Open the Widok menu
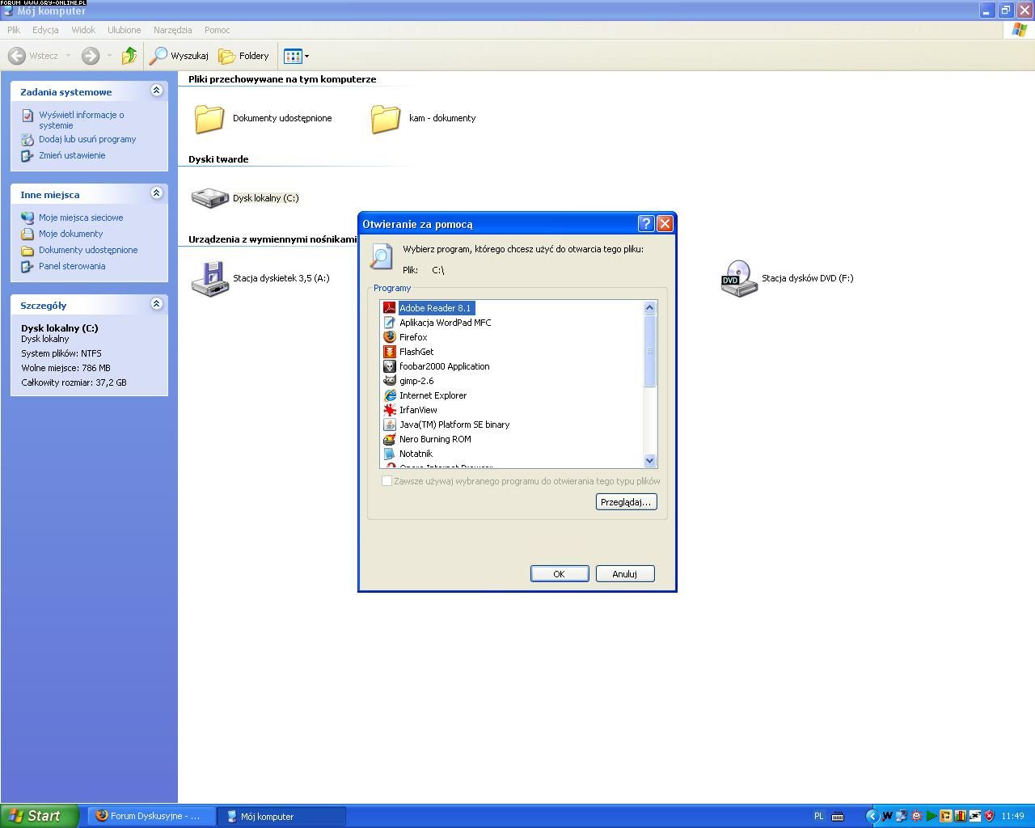Viewport: 1035px width, 828px height. 83,30
